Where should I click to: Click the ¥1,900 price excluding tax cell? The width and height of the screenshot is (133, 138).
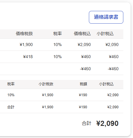26,44
